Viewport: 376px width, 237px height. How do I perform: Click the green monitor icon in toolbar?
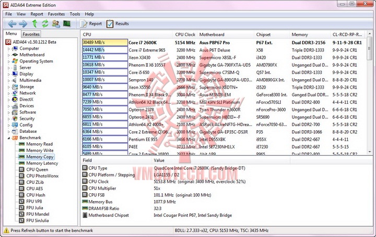tap(67, 23)
